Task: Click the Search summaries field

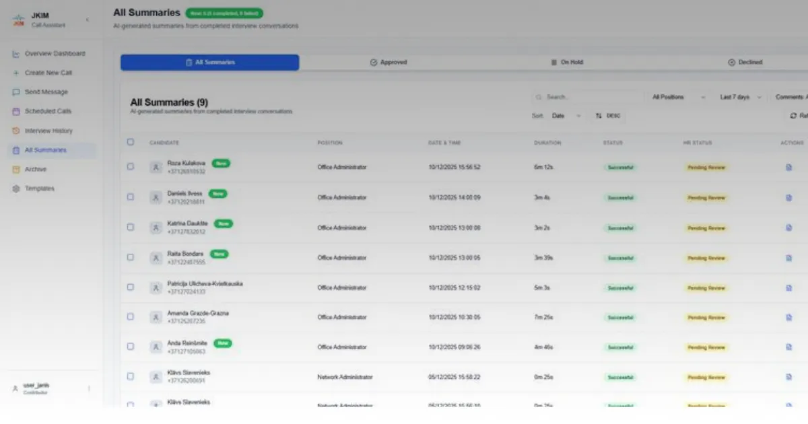Action: [588, 98]
